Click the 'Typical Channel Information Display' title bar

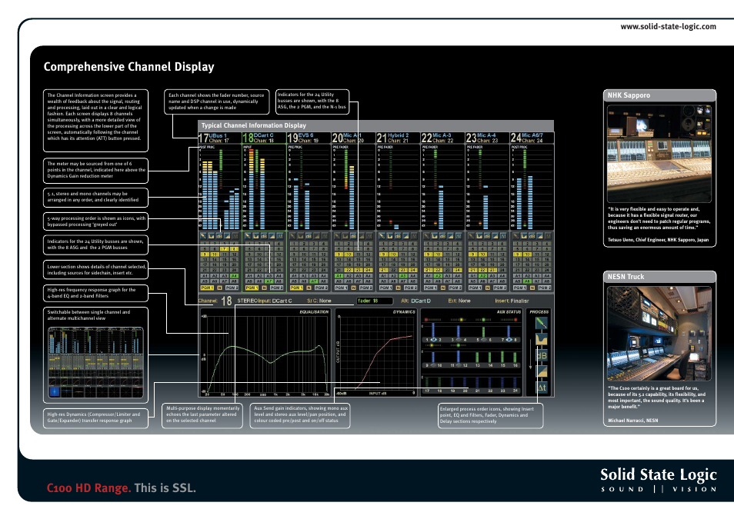tap(376, 125)
